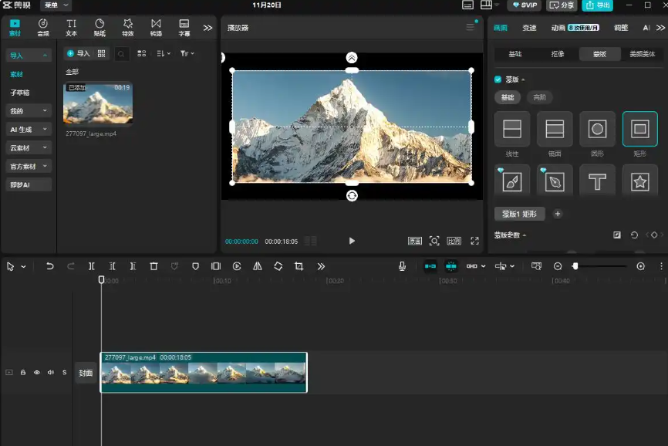Open the 抠像 sub-tab
668x446 pixels.
click(x=558, y=54)
